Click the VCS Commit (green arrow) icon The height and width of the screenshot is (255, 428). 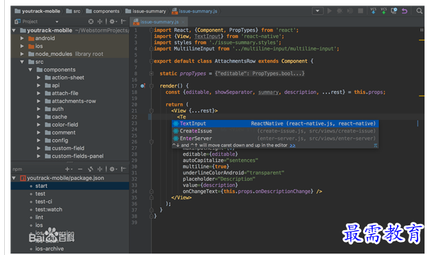click(384, 10)
